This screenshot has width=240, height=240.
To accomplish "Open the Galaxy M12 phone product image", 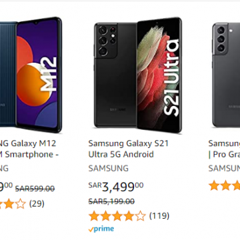I will tap(31, 75).
